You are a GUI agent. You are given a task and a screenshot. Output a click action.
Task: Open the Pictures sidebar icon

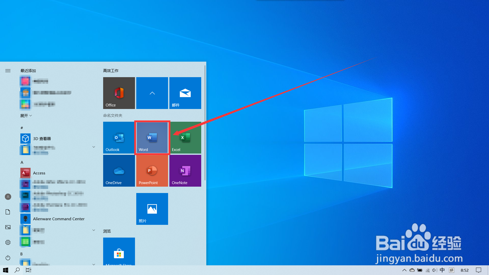pyautogui.click(x=8, y=227)
